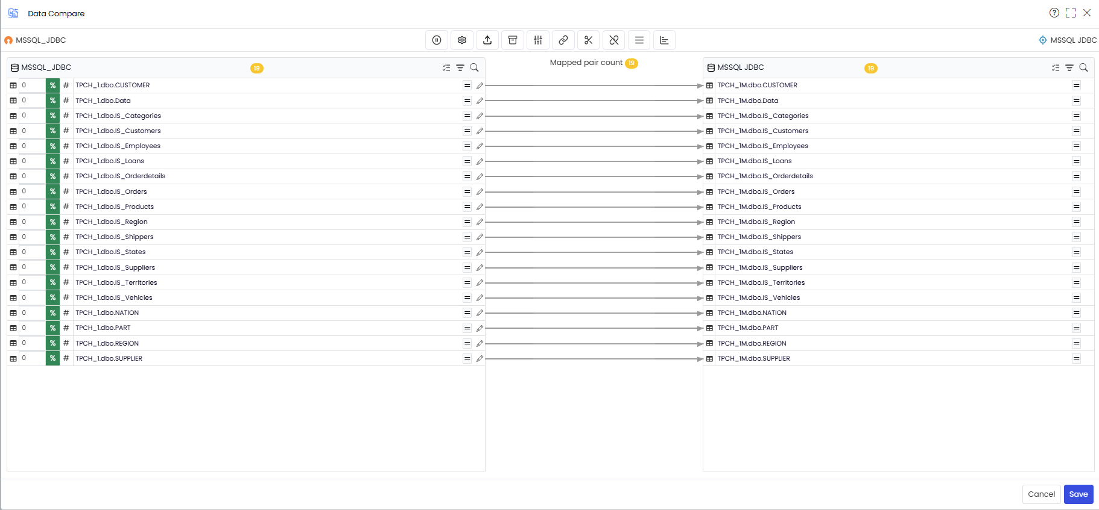Click pencil edit icon for TPCH_1.dbo.CUSTOMER
This screenshot has height=510, width=1099.
point(480,86)
